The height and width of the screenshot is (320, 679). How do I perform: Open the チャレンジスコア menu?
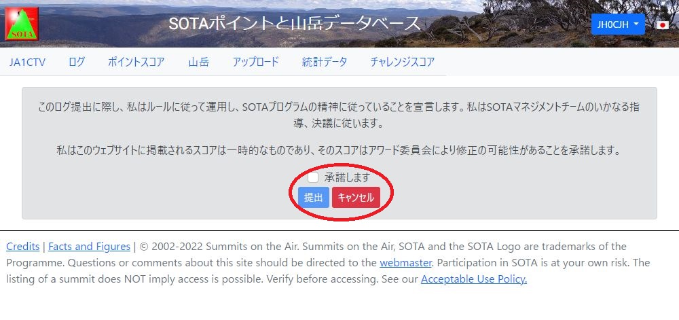coord(402,62)
